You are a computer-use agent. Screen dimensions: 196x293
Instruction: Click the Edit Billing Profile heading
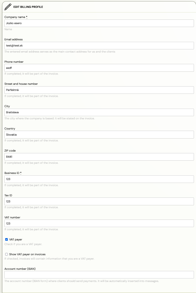point(28,7)
